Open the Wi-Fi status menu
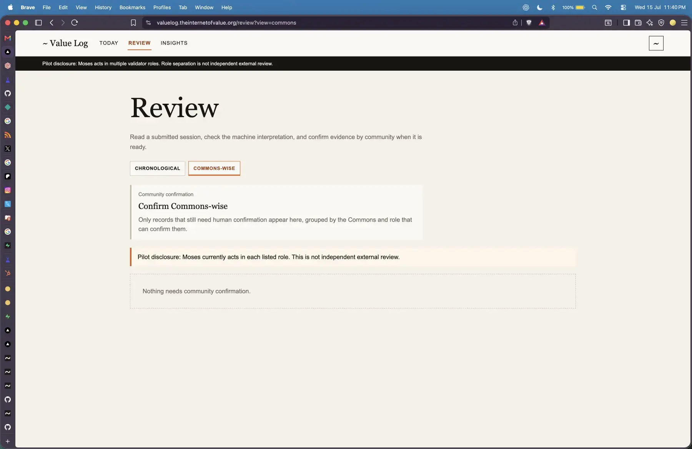Image resolution: width=692 pixels, height=449 pixels. point(608,7)
